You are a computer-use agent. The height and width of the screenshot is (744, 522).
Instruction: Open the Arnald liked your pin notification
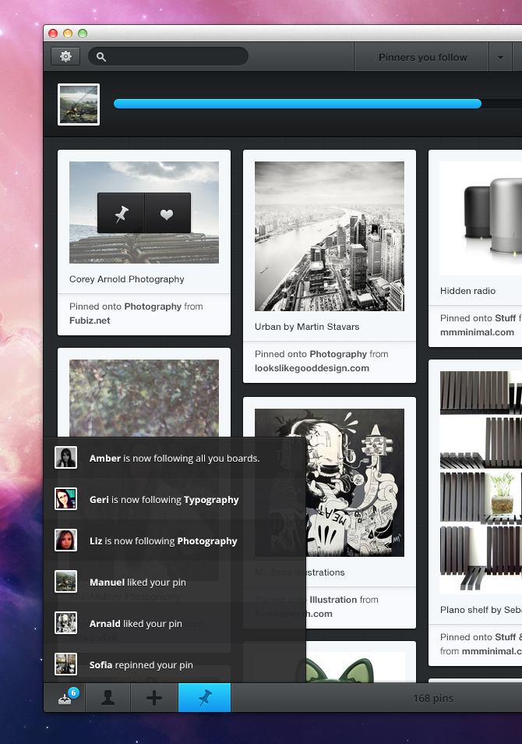[175, 623]
